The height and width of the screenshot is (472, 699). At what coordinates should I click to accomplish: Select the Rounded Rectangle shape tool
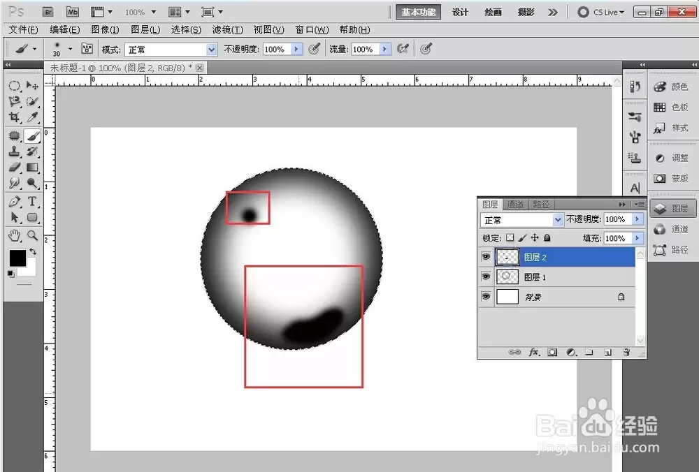[x=32, y=217]
